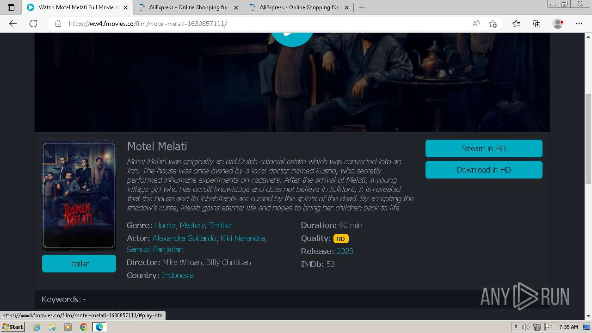Open the browser profile avatar
This screenshot has width=592, height=333.
point(558,24)
